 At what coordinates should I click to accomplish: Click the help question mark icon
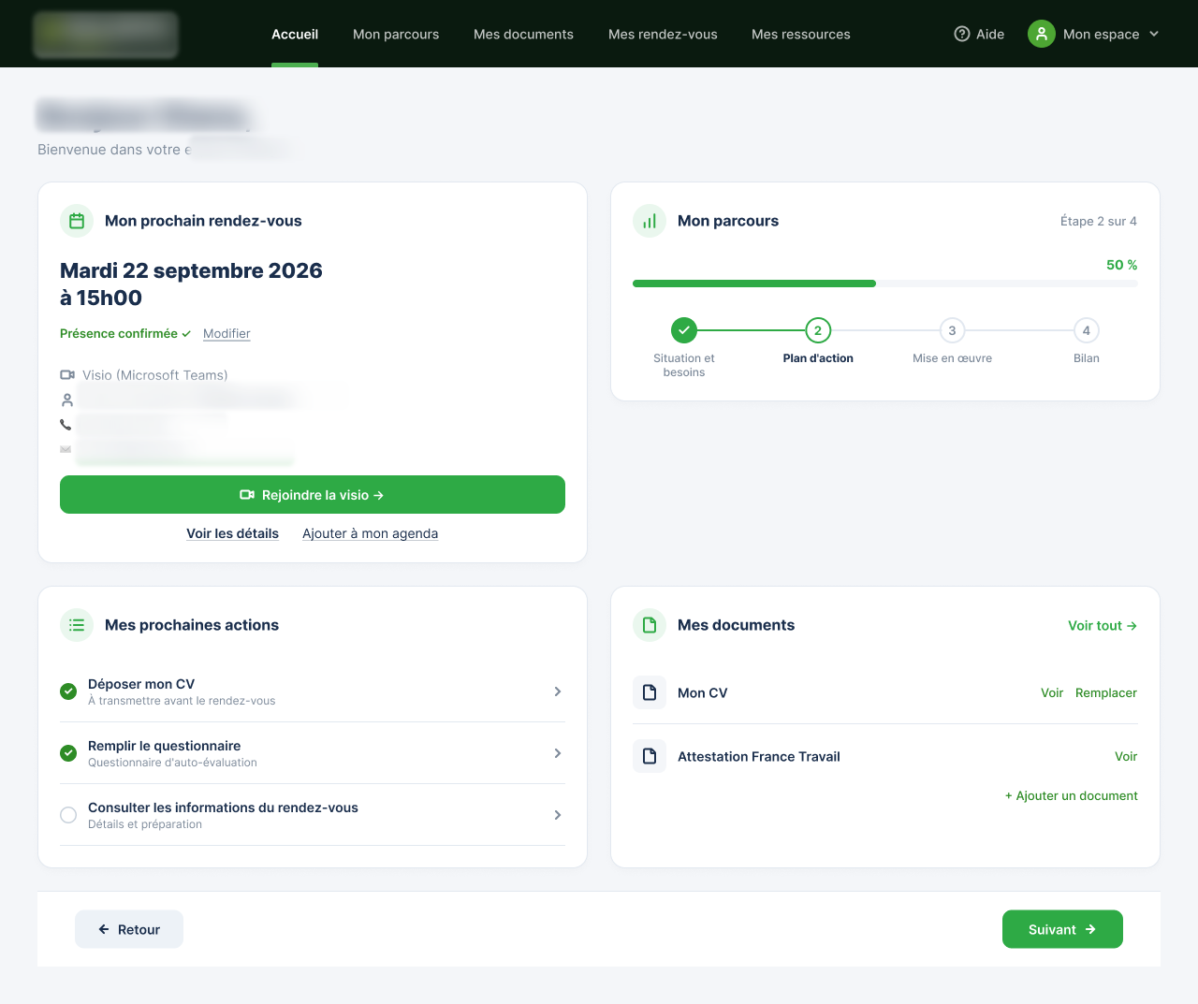click(962, 34)
